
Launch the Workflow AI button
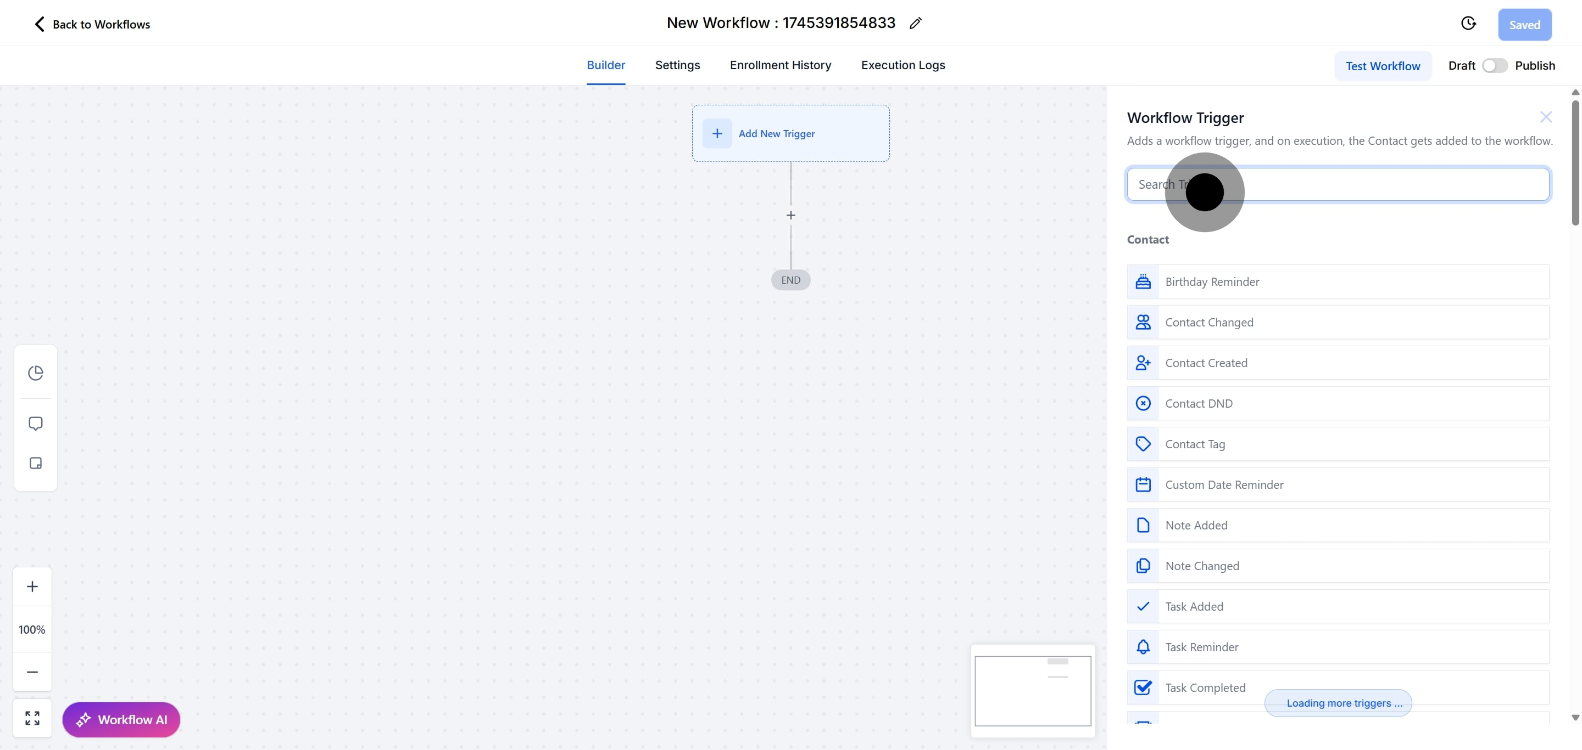click(x=121, y=719)
